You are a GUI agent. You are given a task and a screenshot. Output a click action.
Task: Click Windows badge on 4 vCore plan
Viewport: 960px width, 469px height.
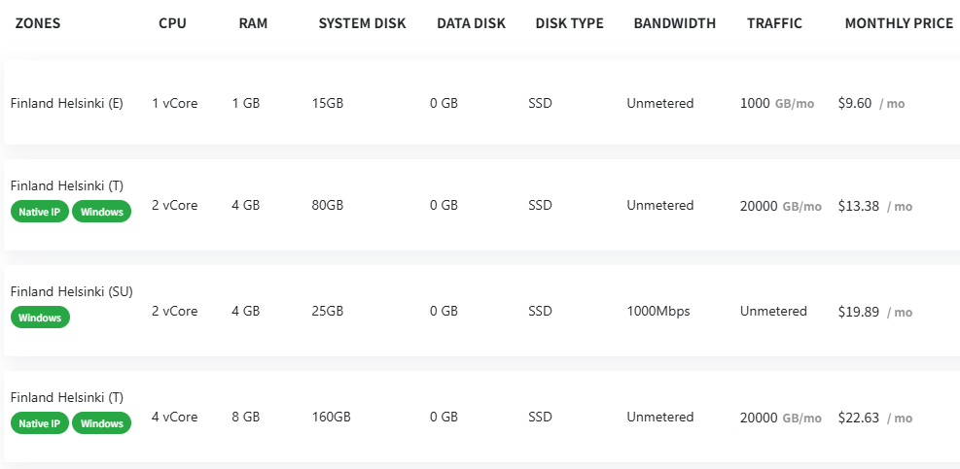pyautogui.click(x=102, y=423)
